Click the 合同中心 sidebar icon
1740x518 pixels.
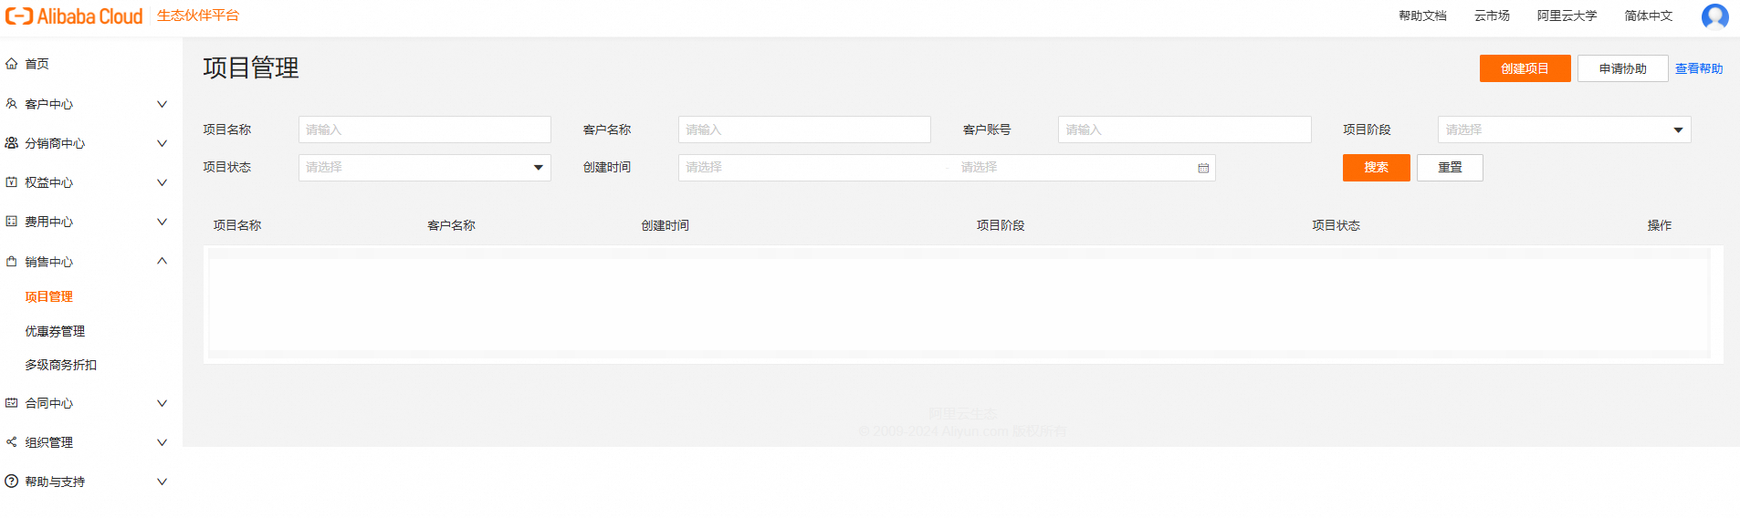[12, 403]
